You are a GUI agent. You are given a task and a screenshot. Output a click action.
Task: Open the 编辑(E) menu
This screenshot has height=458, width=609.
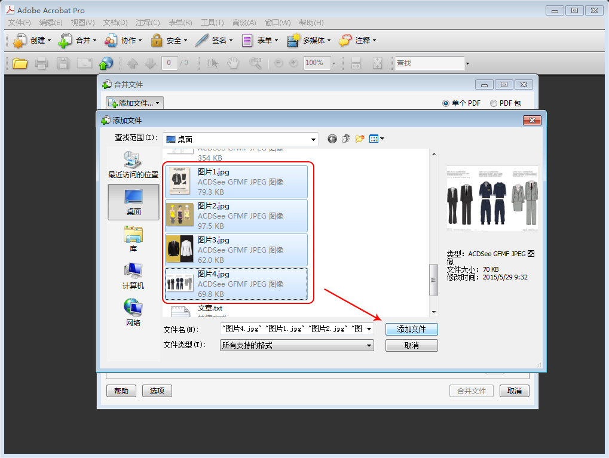[x=50, y=23]
